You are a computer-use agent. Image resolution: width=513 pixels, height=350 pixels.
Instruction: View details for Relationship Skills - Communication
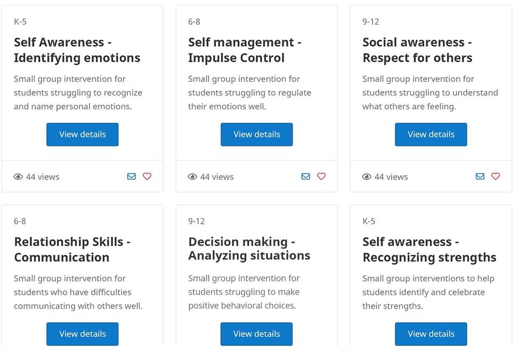pos(82,334)
